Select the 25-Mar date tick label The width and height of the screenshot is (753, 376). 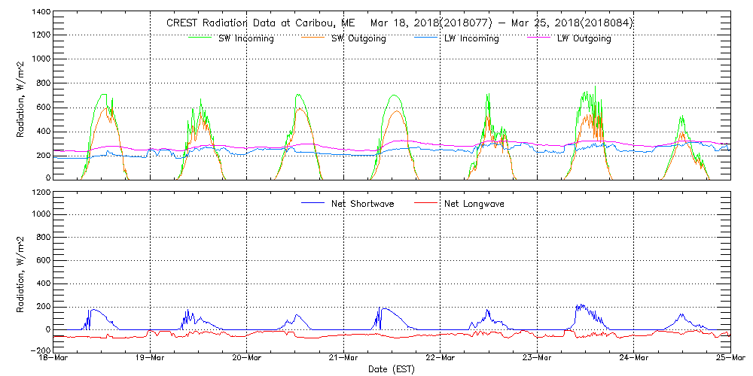pos(729,359)
